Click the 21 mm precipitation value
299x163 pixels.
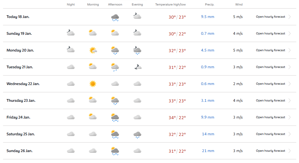pos(208,151)
